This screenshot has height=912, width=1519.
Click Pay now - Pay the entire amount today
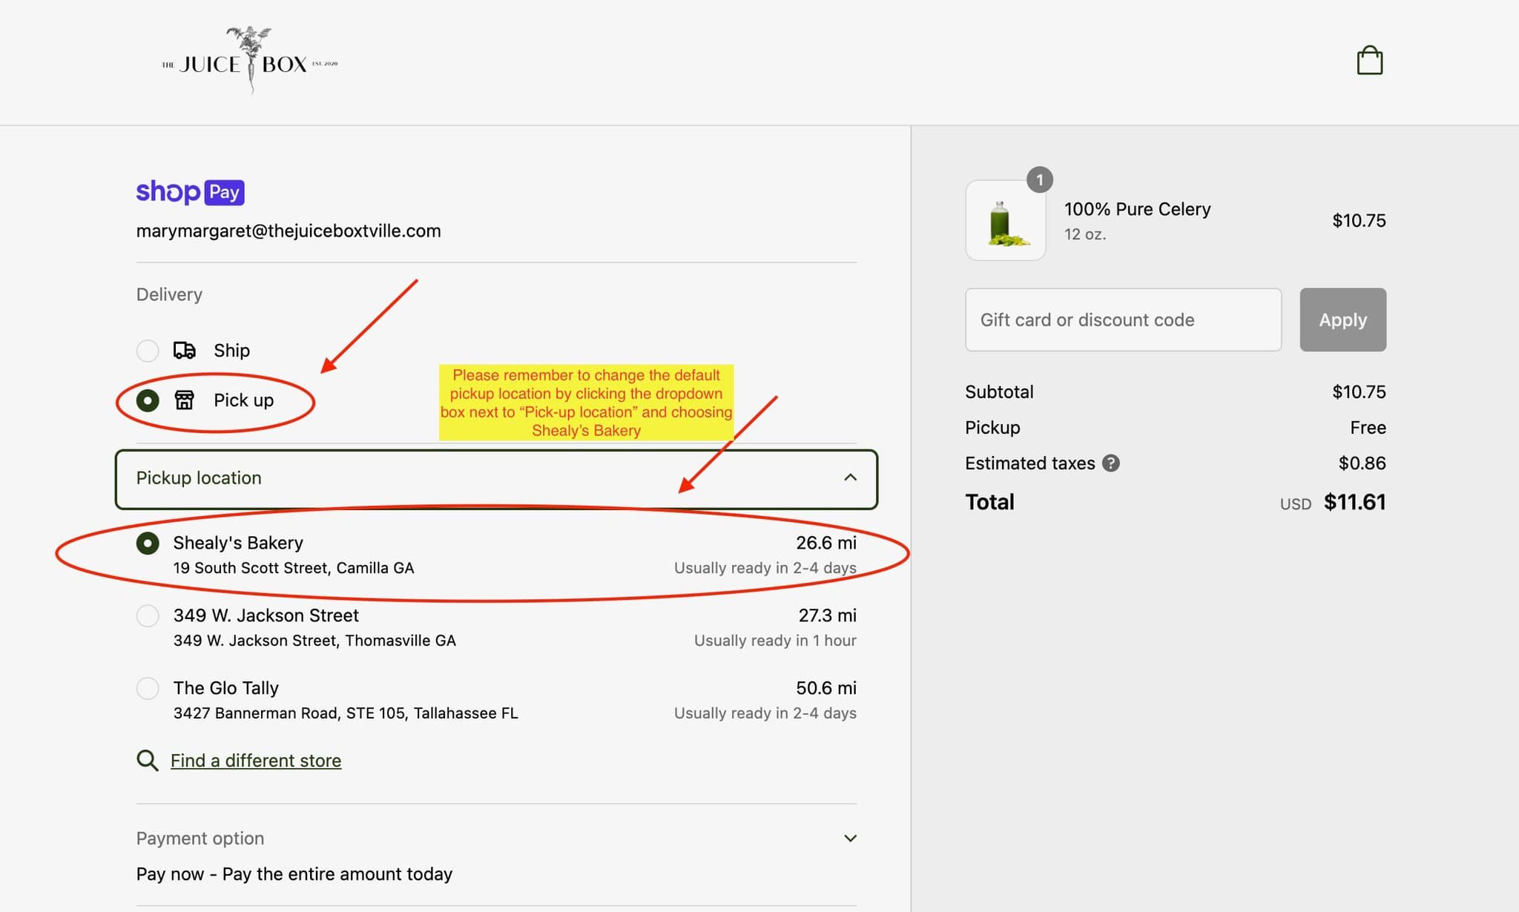coord(294,874)
